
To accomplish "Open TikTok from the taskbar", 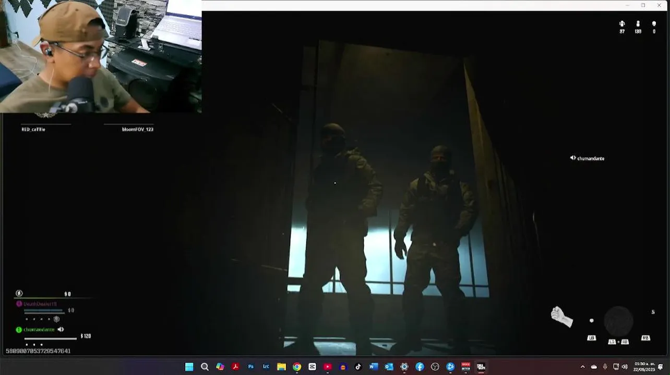I will pyautogui.click(x=358, y=367).
